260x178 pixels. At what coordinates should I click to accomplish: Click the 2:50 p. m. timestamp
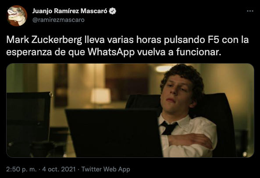click(21, 169)
